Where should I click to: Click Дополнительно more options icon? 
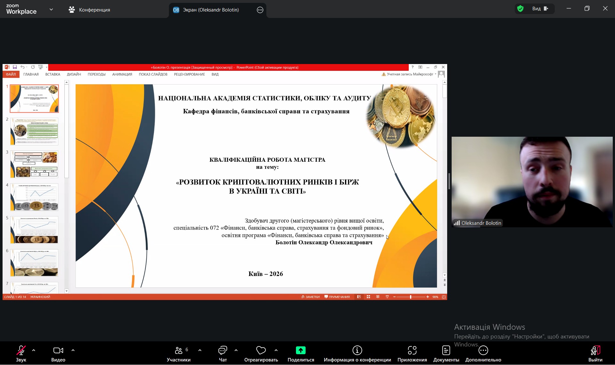[x=483, y=351]
